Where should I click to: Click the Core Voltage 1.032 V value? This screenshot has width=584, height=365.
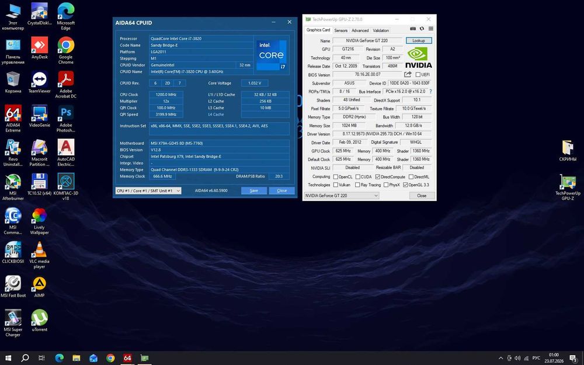[x=255, y=84]
